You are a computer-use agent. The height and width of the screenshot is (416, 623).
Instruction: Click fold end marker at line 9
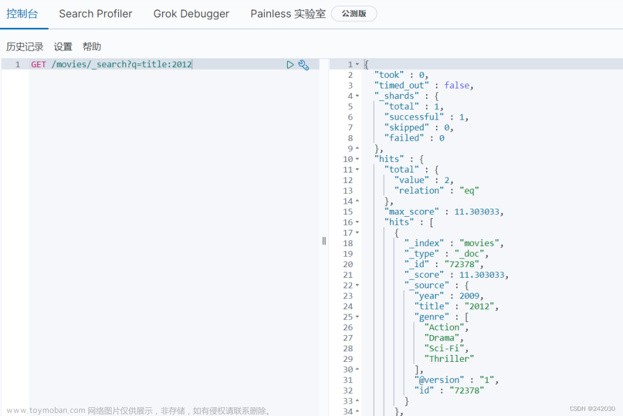(357, 149)
